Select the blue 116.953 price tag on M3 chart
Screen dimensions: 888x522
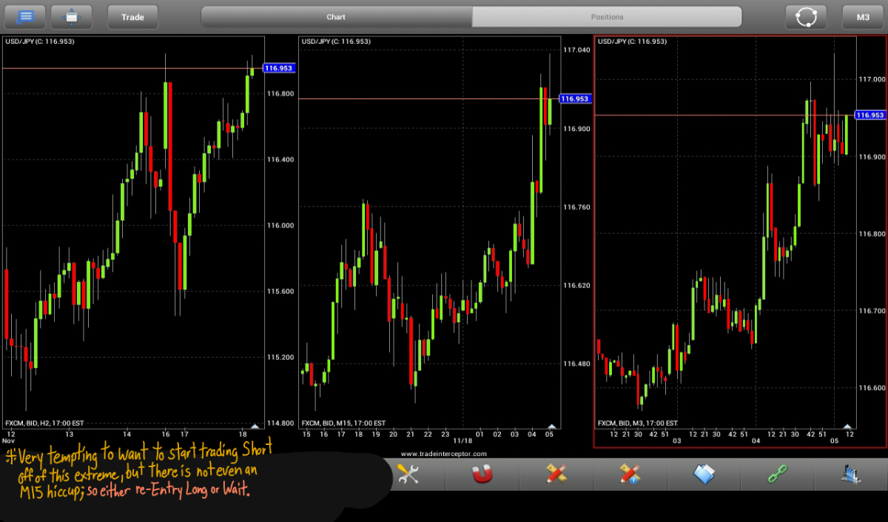coord(870,115)
